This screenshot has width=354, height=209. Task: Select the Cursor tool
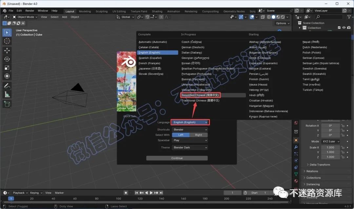click(7, 41)
